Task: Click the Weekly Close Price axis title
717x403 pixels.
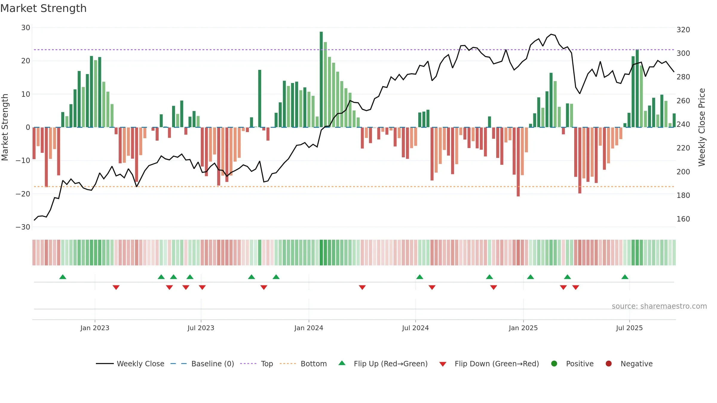Action: pyautogui.click(x=702, y=127)
